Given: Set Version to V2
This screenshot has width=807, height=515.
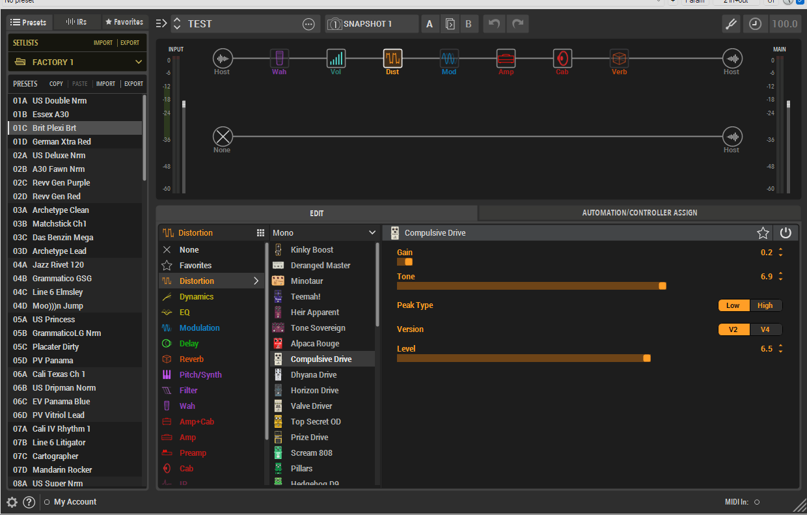Looking at the screenshot, I should point(733,329).
